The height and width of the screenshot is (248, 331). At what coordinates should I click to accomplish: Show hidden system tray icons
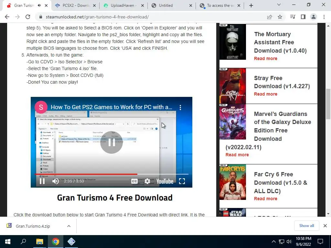tap(273, 242)
